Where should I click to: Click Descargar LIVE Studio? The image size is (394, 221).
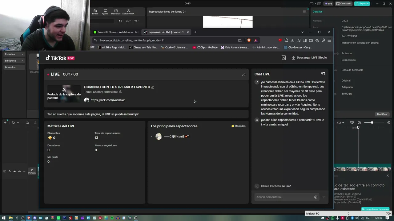[x=309, y=58]
